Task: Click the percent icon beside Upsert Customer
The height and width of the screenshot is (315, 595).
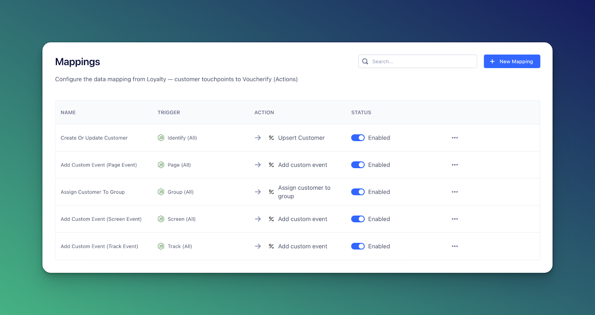Action: 271,138
